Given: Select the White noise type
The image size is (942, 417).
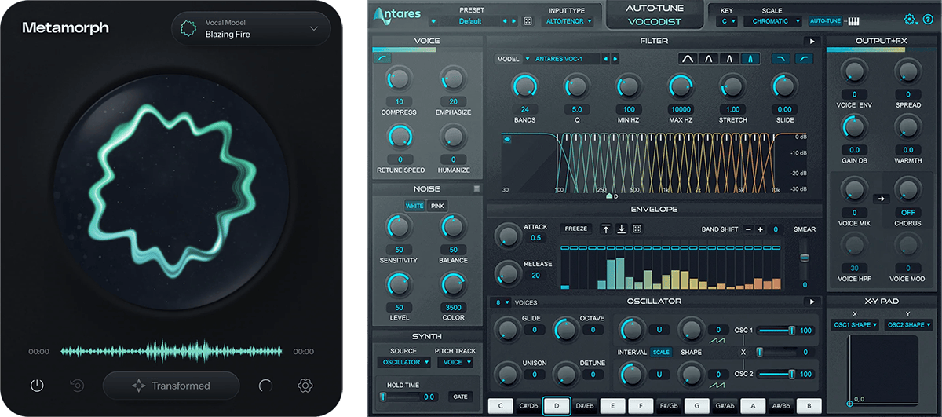Looking at the screenshot, I should point(414,206).
